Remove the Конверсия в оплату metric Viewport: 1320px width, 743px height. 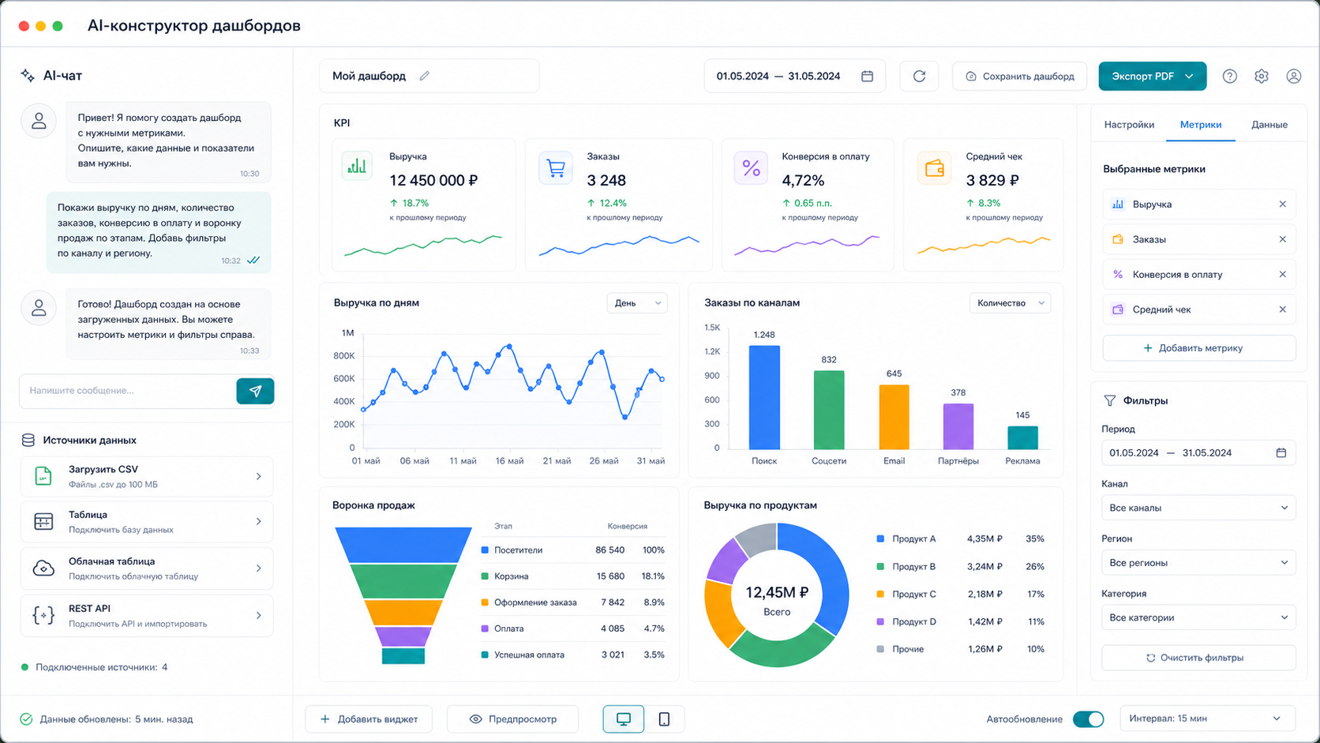click(x=1282, y=274)
